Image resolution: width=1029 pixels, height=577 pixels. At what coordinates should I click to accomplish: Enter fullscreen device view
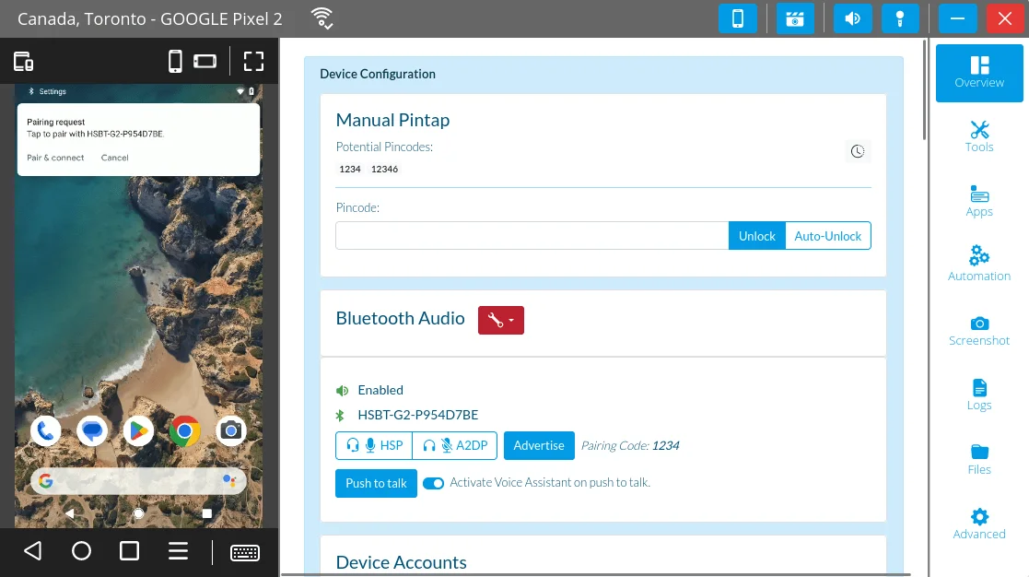click(253, 62)
